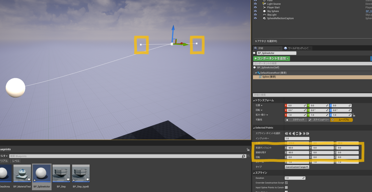Click the SphereReflectionCapture actor icon

click(264, 18)
